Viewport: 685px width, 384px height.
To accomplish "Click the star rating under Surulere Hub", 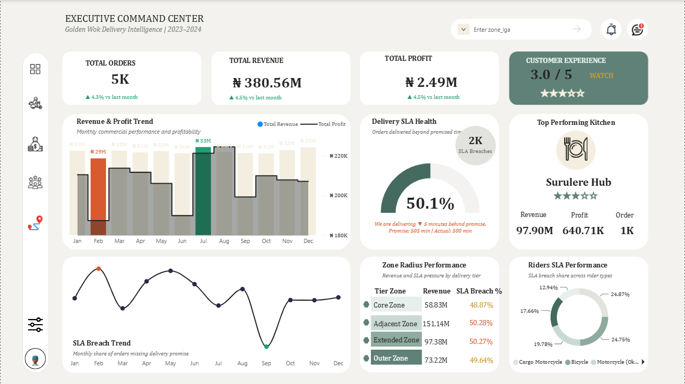I will 576,196.
